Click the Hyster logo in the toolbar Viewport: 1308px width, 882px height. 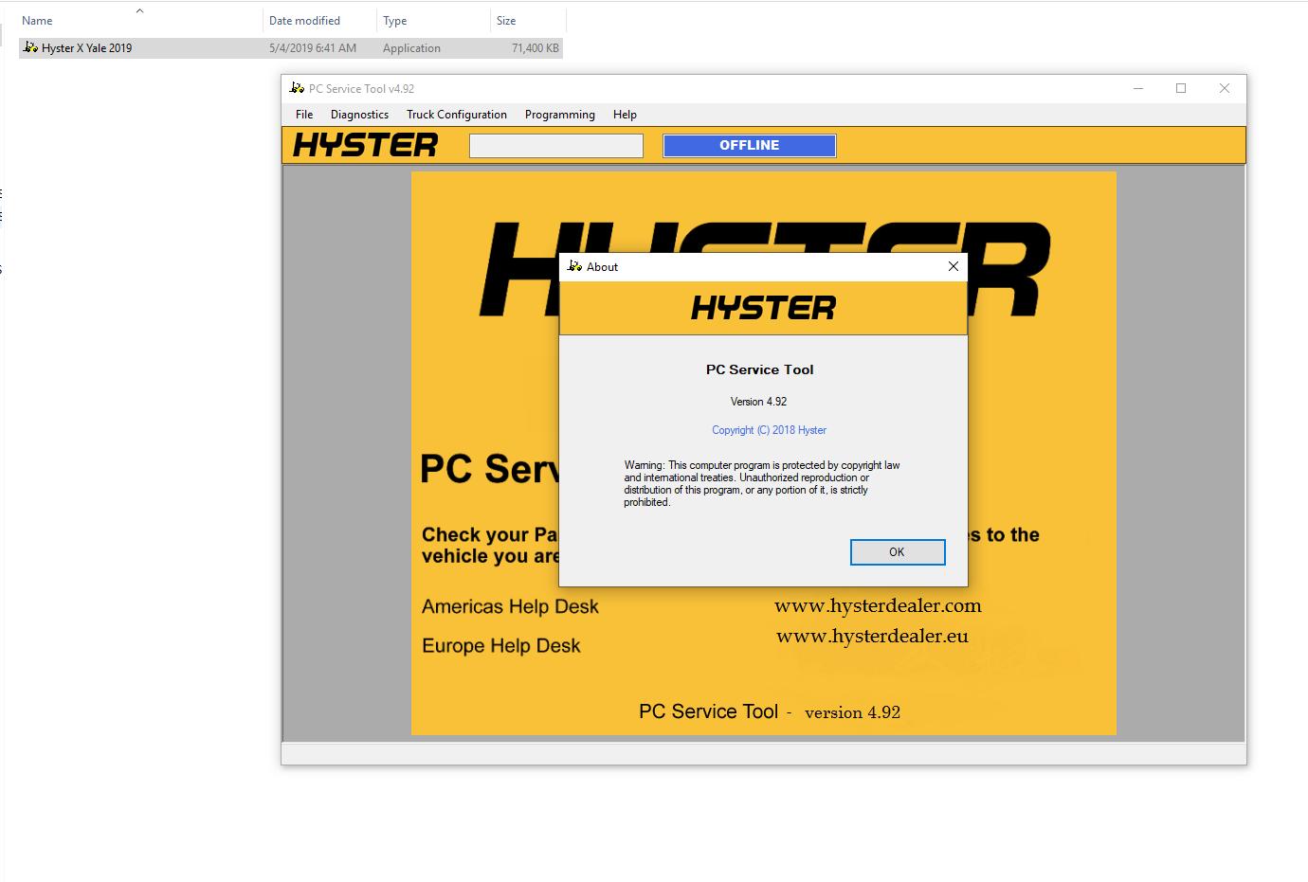[365, 145]
